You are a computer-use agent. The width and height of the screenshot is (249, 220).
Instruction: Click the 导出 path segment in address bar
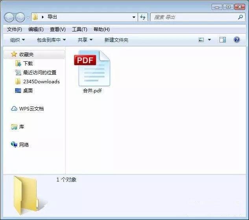click(x=52, y=17)
